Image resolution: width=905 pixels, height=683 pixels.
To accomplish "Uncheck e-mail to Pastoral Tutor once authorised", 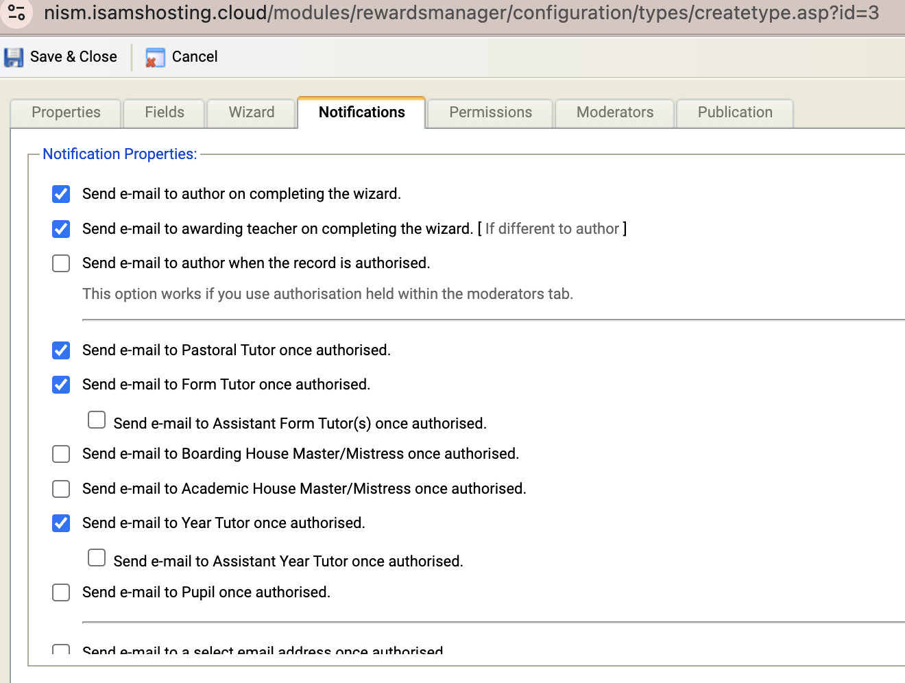I will (x=61, y=350).
